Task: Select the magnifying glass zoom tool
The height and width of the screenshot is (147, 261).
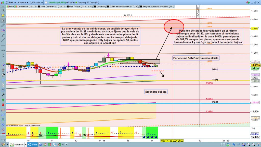Action: [x=3, y=10]
